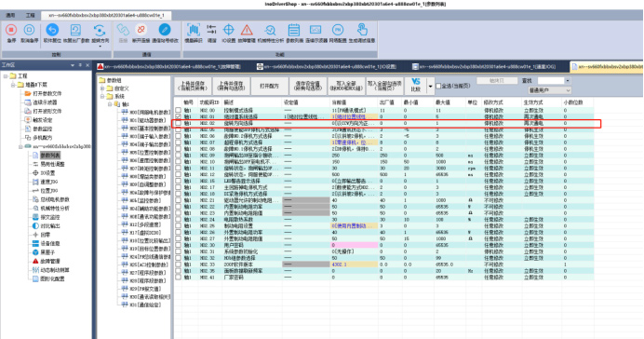Click the 打开配方 button
Image resolution: width=644 pixels, height=339 pixels.
coord(269,86)
